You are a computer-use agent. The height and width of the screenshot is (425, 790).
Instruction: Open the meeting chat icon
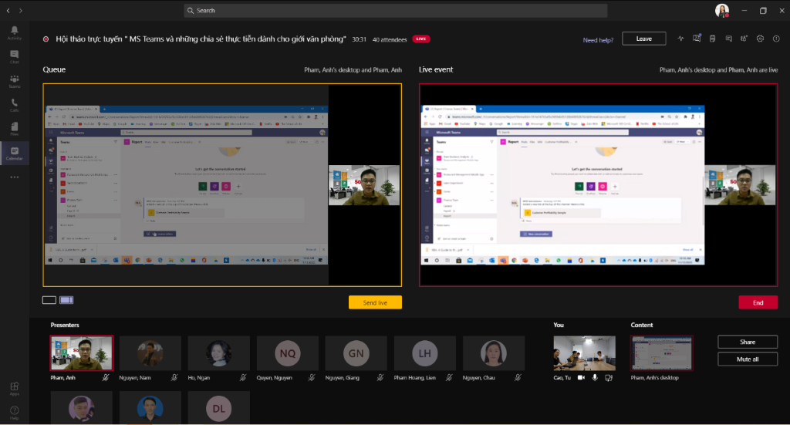click(x=728, y=39)
